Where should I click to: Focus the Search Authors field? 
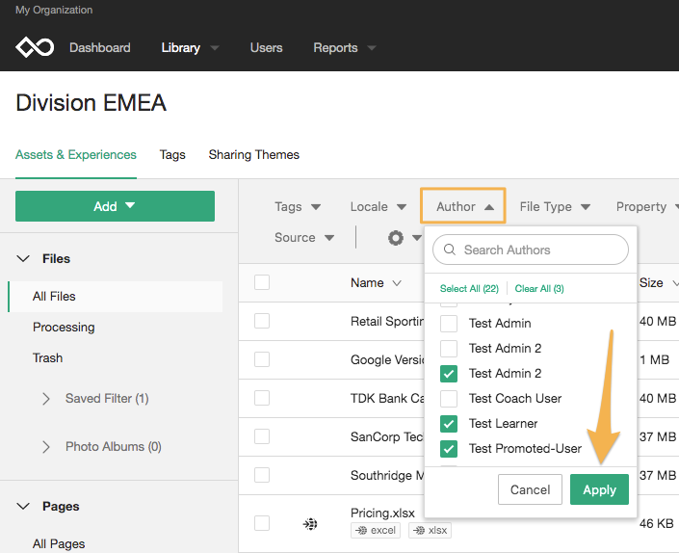(531, 250)
